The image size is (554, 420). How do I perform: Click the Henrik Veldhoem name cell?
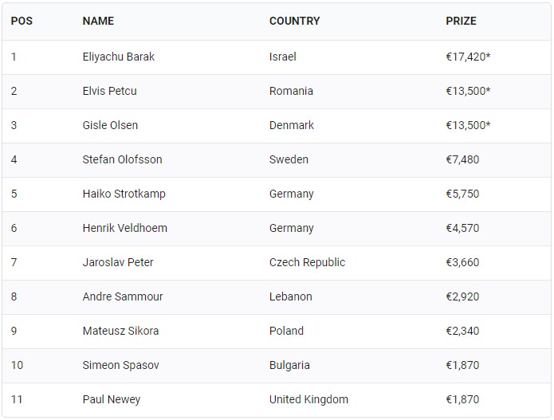124,228
